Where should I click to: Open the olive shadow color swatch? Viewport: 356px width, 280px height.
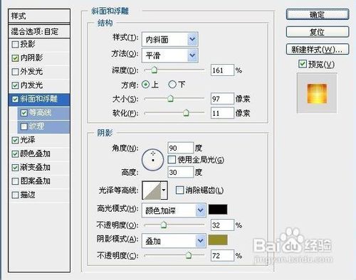pos(218,240)
